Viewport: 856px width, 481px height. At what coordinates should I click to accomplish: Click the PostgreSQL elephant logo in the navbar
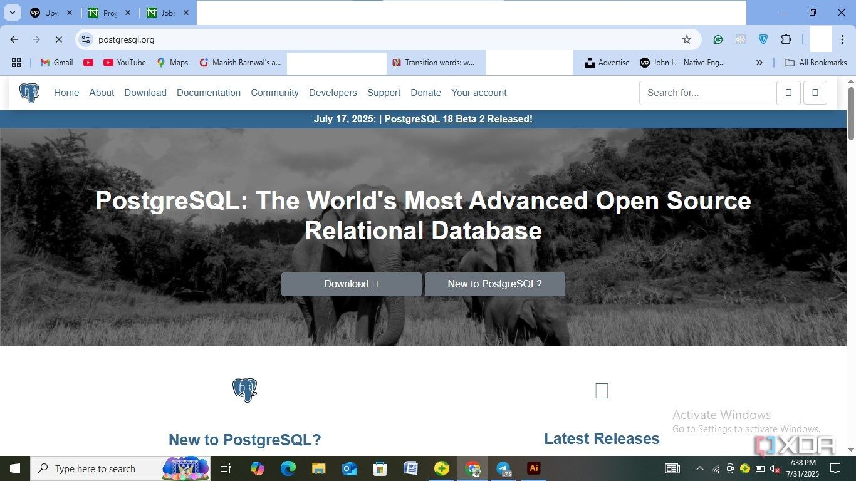(29, 93)
